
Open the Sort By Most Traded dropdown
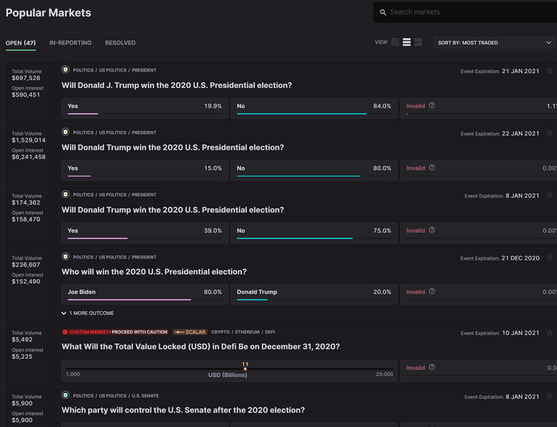click(495, 42)
